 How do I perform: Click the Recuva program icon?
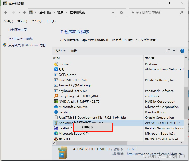click(x=56, y=64)
